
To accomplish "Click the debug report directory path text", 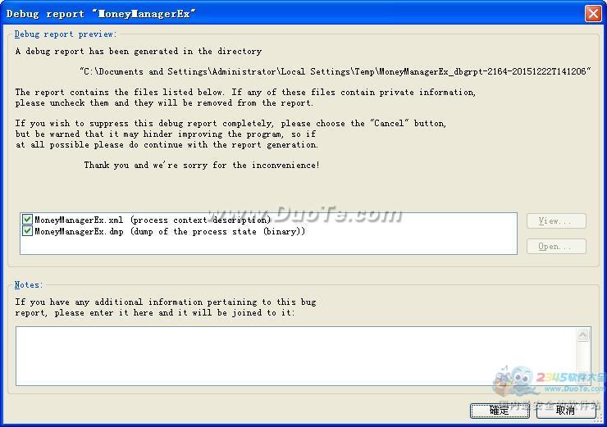I will [x=335, y=71].
